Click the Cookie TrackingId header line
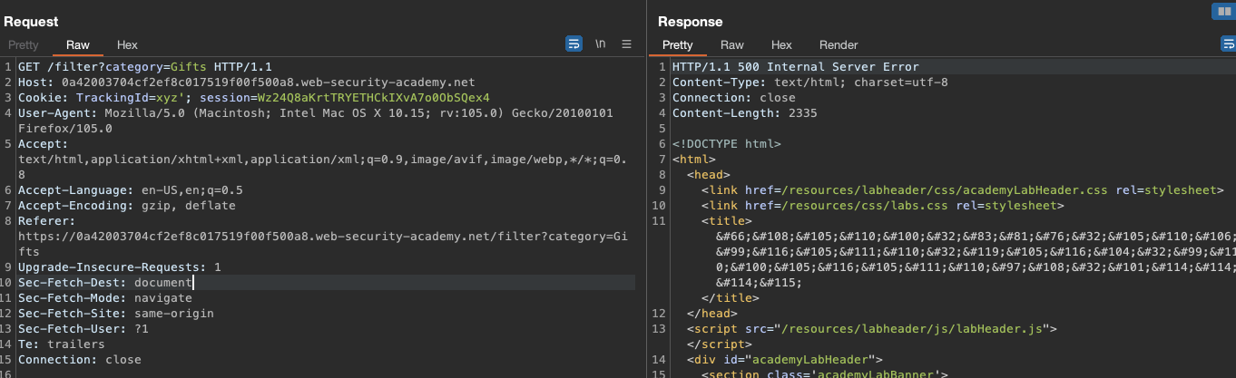 (254, 98)
